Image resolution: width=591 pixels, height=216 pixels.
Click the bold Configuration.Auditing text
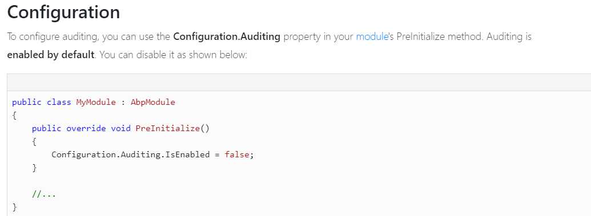[x=227, y=37]
